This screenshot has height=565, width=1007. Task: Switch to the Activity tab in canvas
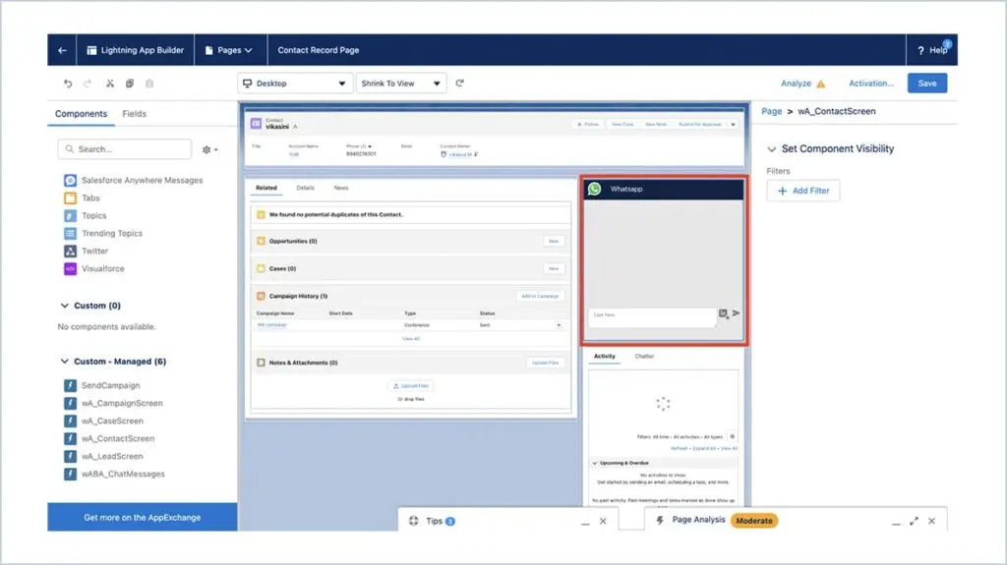(x=605, y=357)
